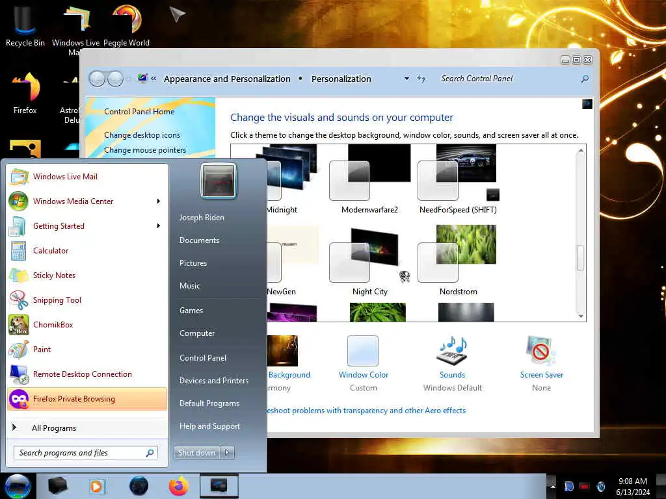Open Recycle Bin on desktop
The height and width of the screenshot is (499, 666).
click(x=25, y=25)
